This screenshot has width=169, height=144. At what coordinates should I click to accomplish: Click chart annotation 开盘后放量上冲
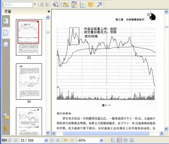95,29
